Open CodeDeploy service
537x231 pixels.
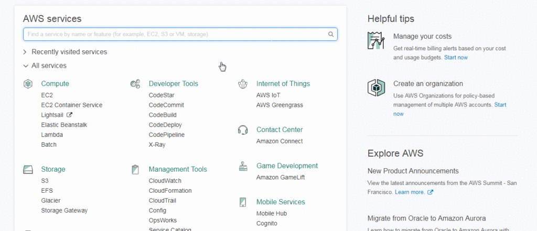coord(165,125)
